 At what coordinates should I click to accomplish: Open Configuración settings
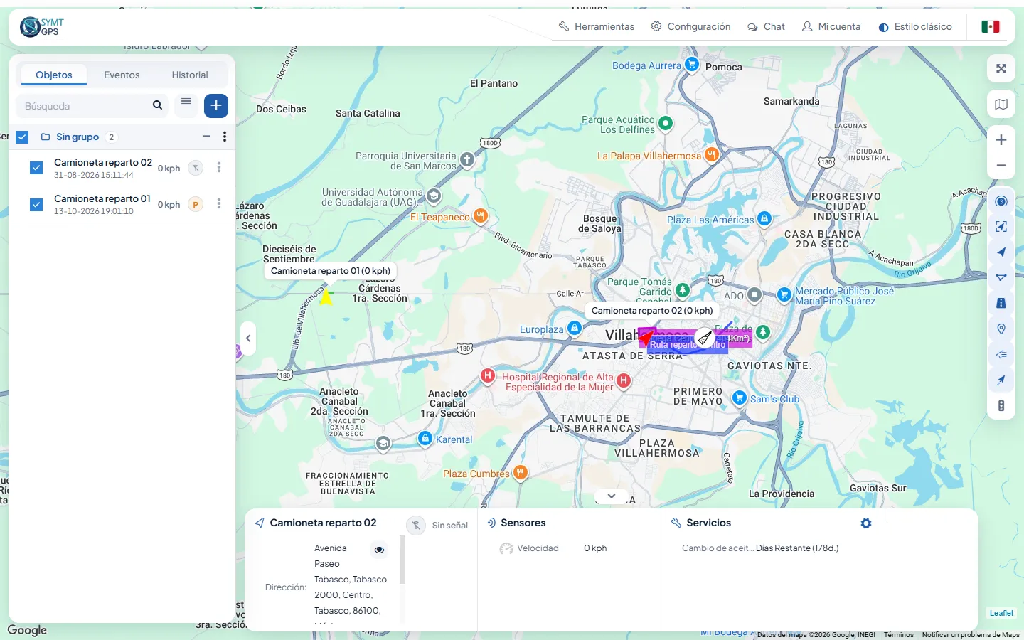[x=690, y=26]
